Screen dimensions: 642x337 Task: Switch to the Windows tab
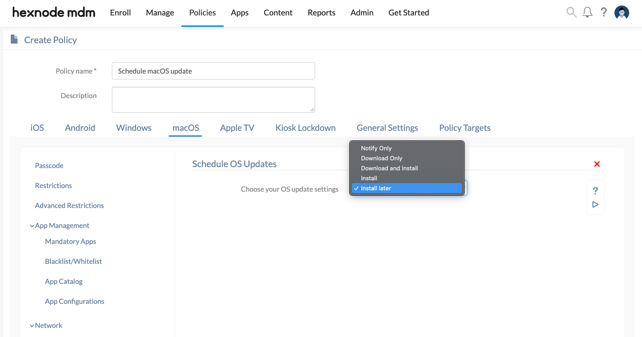(x=134, y=128)
